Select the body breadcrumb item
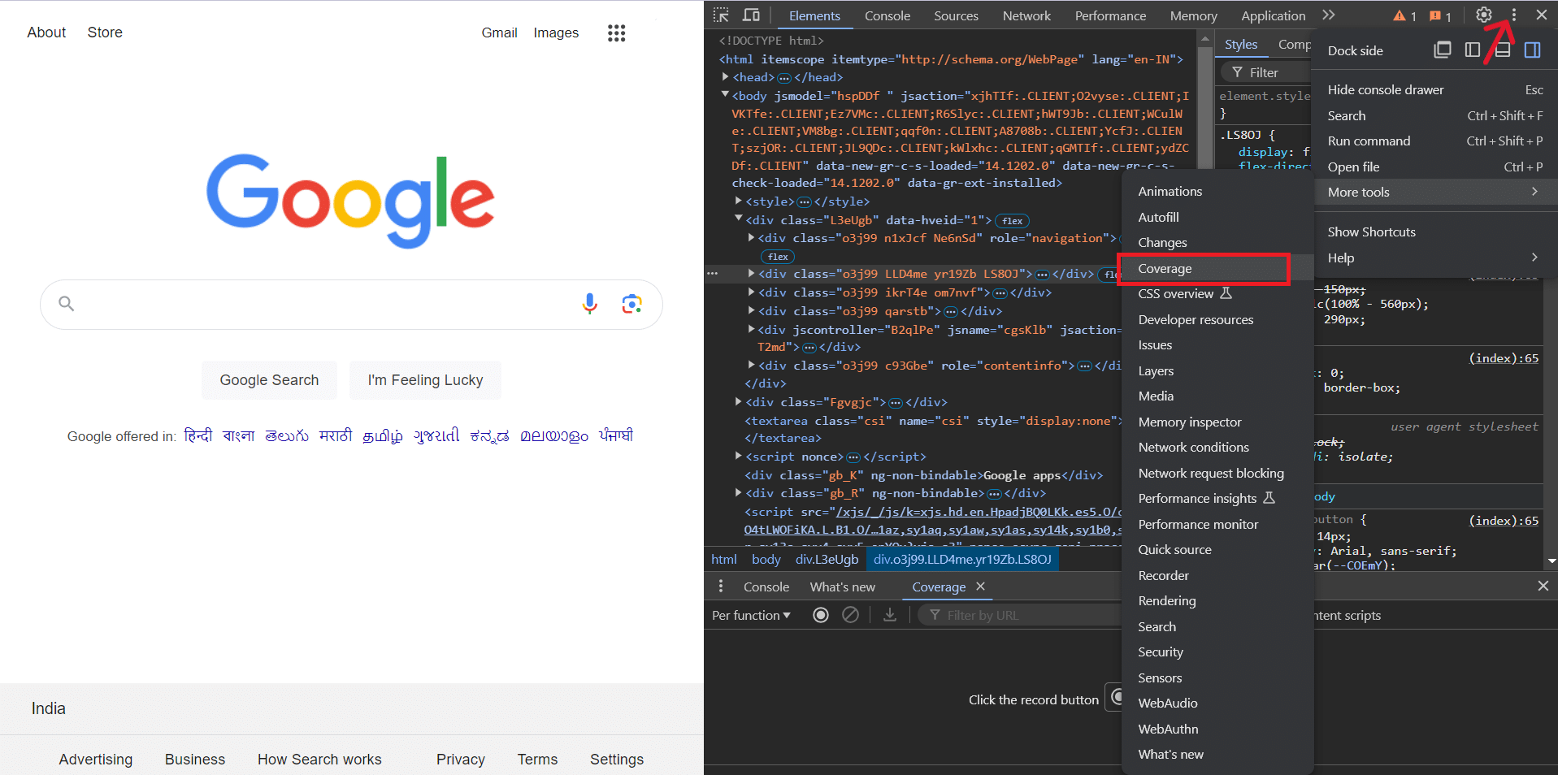This screenshot has height=775, width=1558. click(x=766, y=559)
